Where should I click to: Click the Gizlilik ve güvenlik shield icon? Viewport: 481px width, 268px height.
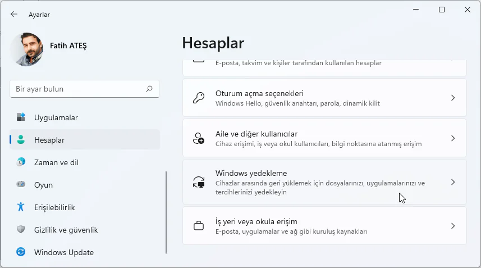pyautogui.click(x=21, y=230)
